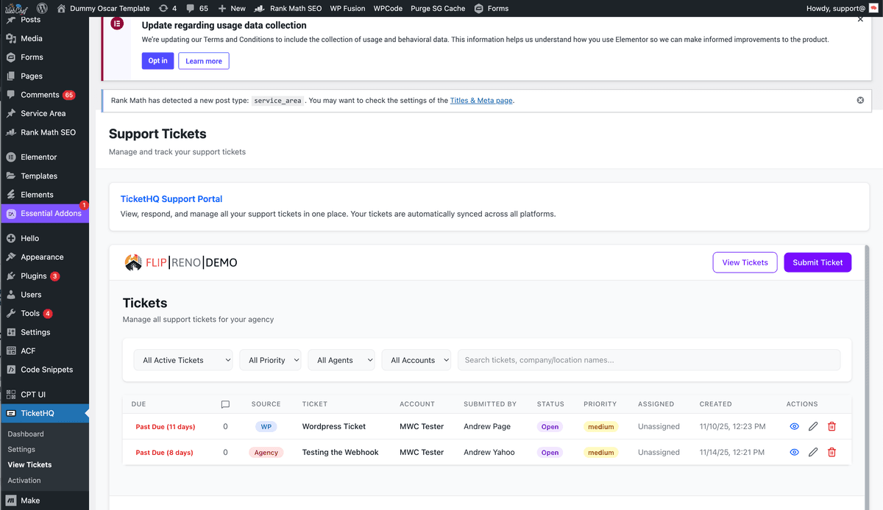Click the medium priority badge for Wordpress Ticket
Image resolution: width=883 pixels, height=510 pixels.
(x=600, y=426)
